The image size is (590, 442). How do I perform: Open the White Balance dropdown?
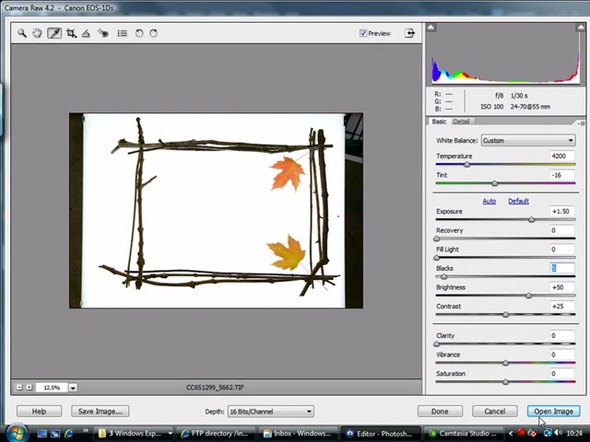click(x=528, y=141)
